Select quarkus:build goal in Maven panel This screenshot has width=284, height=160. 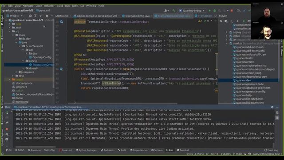coord(243,58)
